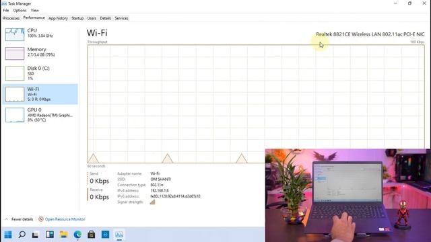
Task: Click the connection type 802.11n value
Action: click(x=157, y=185)
